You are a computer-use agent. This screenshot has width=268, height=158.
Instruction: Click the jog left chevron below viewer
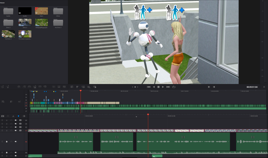133,87
